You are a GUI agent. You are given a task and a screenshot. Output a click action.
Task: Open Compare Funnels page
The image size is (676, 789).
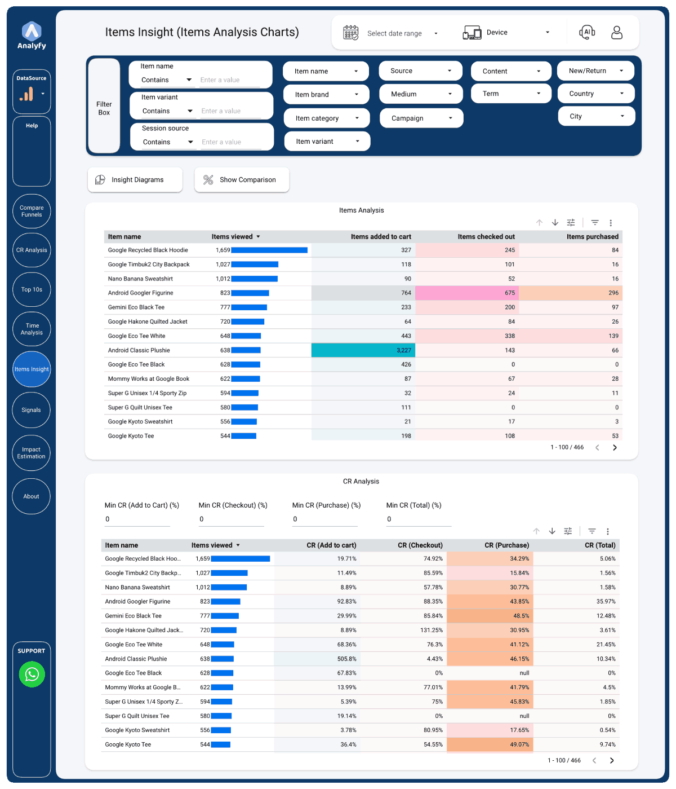pyautogui.click(x=32, y=211)
